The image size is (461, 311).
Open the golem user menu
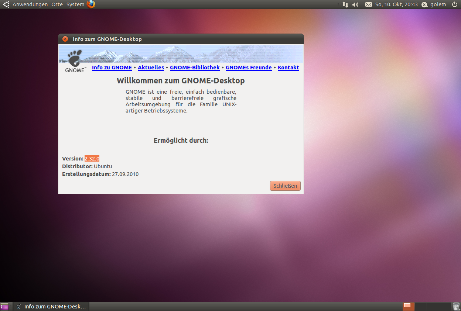[438, 4]
